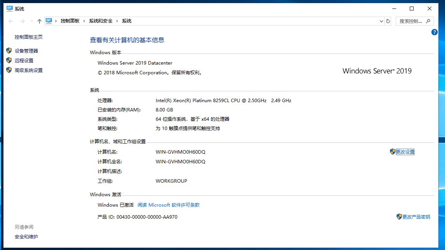Click the workgroup value 'WORKGROUP'

pos(172,181)
